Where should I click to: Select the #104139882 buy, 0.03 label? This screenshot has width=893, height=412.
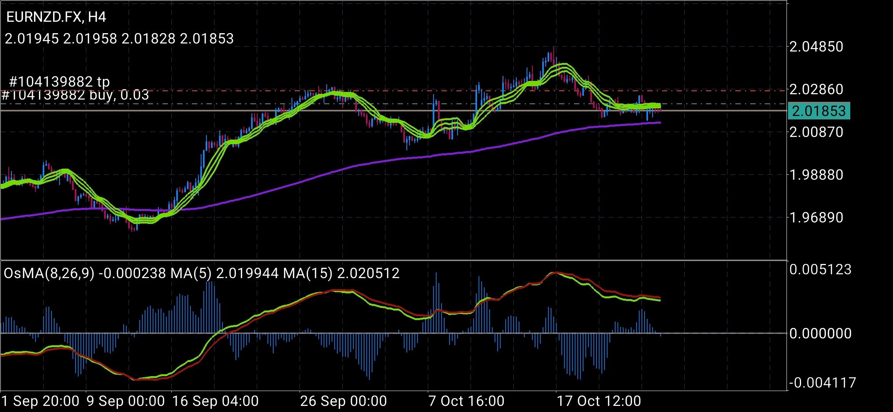75,95
